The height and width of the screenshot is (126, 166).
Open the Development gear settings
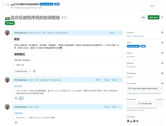pyautogui.click(x=162, y=83)
